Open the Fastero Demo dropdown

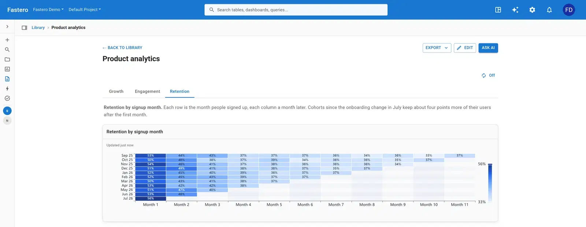point(48,9)
